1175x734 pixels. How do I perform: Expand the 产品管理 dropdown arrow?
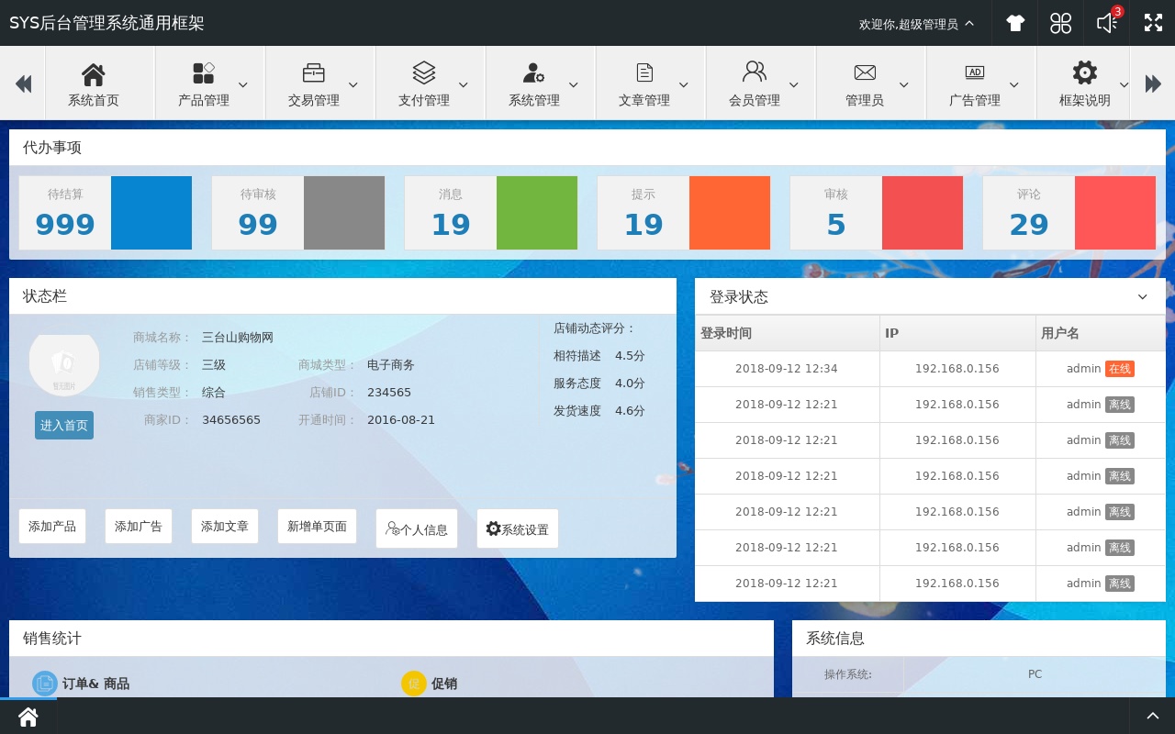click(243, 84)
